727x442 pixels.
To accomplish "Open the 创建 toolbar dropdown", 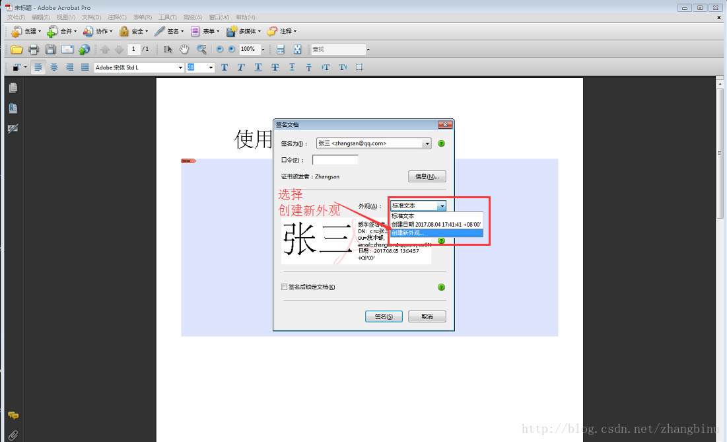I will pyautogui.click(x=26, y=31).
